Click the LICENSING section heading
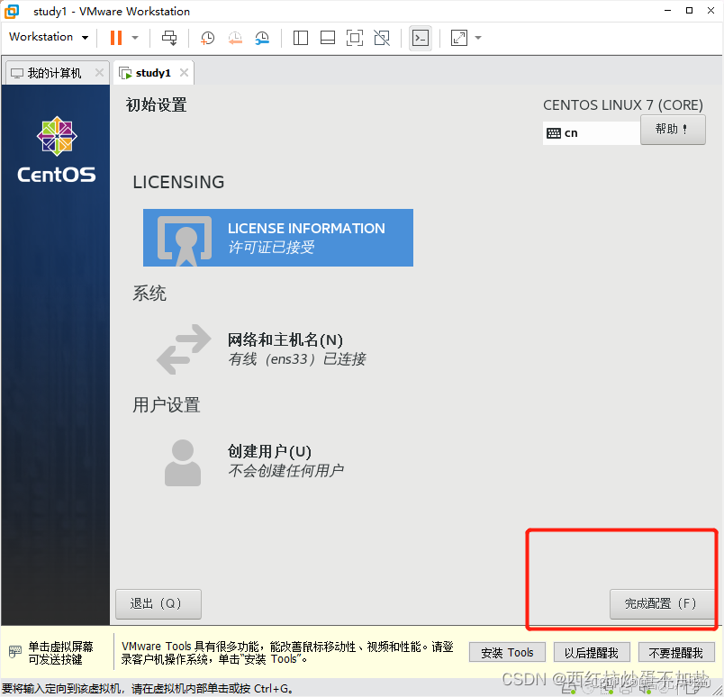Screen dimensions: 724x697 (x=178, y=182)
